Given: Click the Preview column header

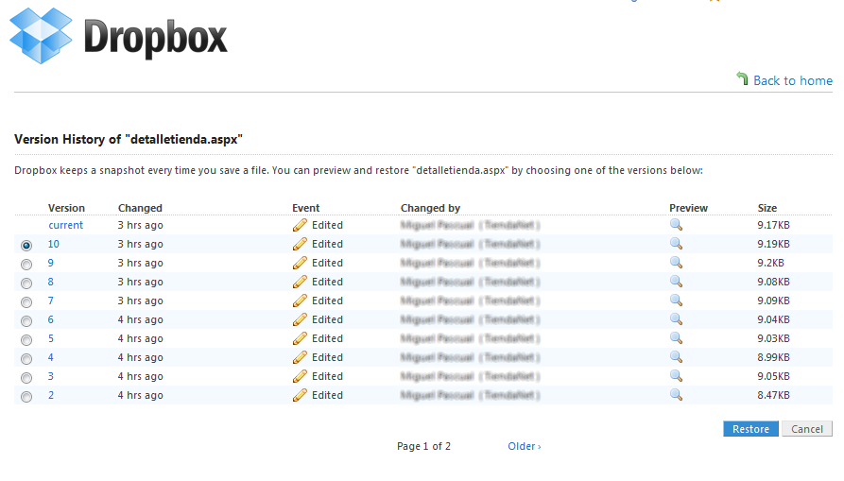Looking at the screenshot, I should point(688,208).
